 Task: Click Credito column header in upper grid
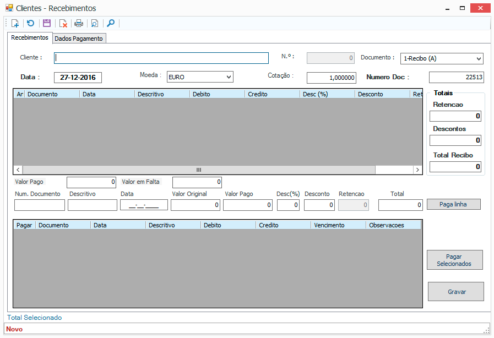click(272, 94)
